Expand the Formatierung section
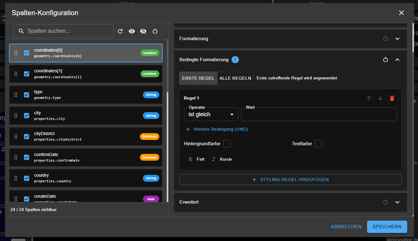Image resolution: width=418 pixels, height=241 pixels. pyautogui.click(x=397, y=39)
